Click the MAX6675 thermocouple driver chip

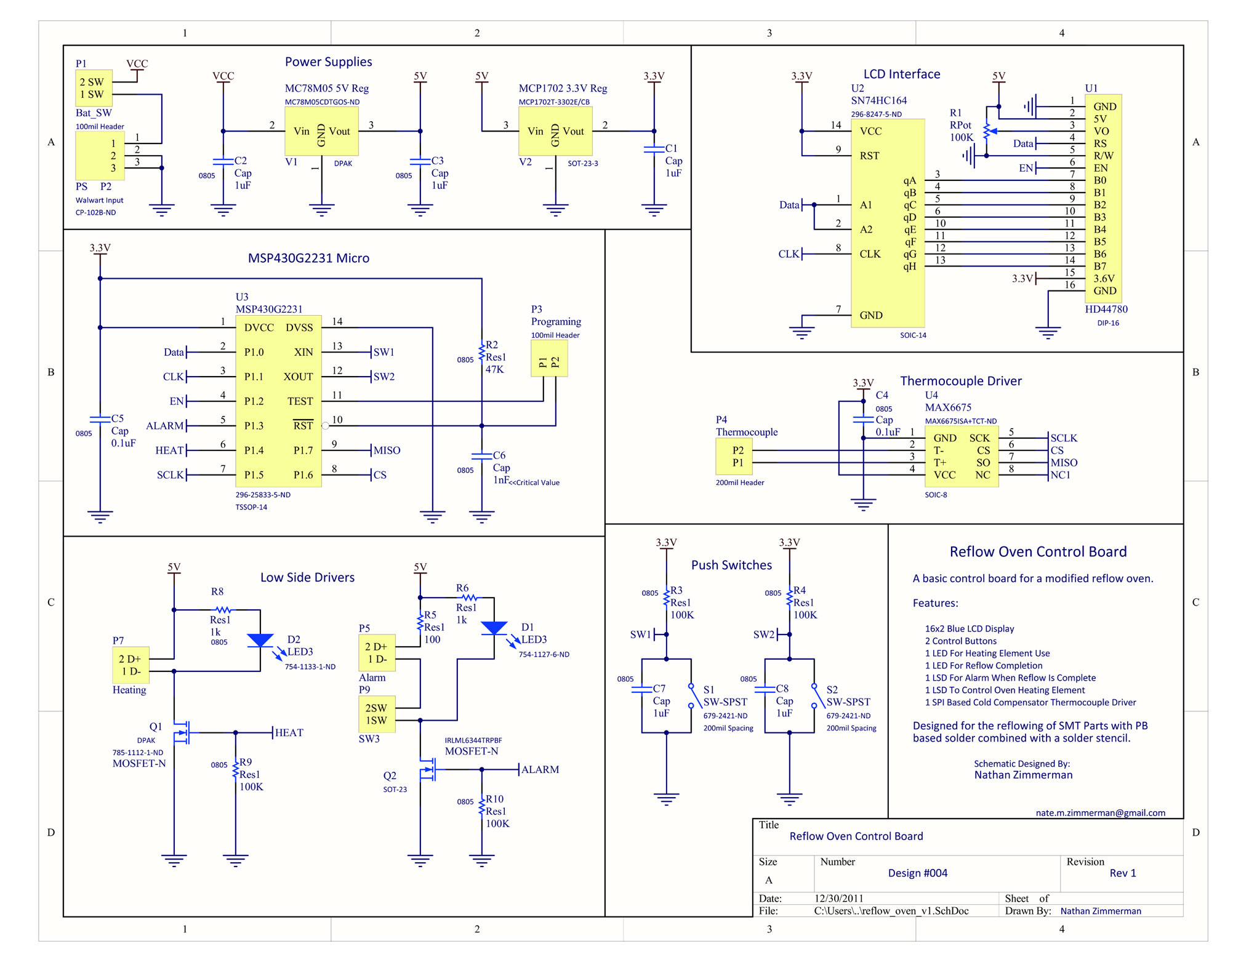(x=961, y=456)
